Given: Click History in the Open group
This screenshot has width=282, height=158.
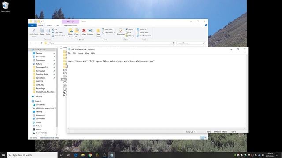Looking at the screenshot, I should pyautogui.click(x=130, y=36).
